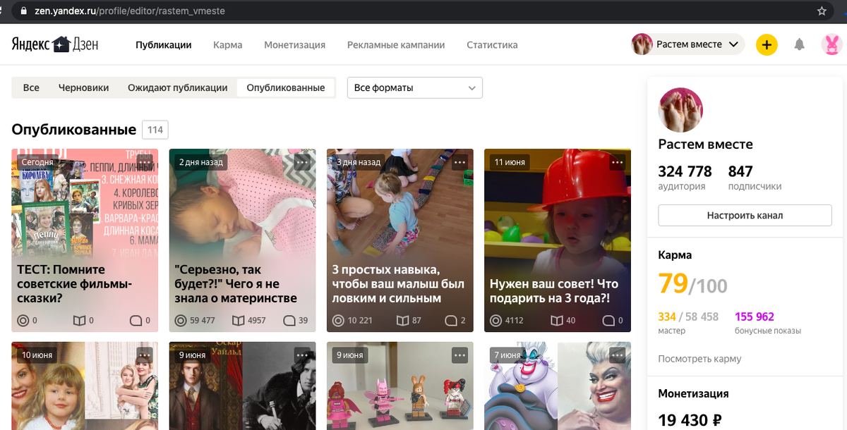Select the Опубликованные filter tab
This screenshot has width=847, height=430.
(x=286, y=88)
